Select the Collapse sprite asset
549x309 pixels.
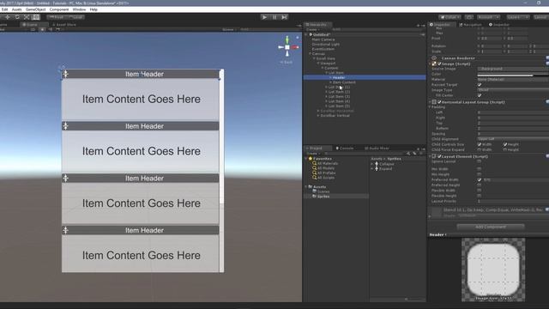coord(384,164)
